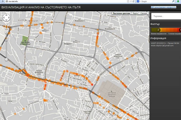The image size is (181, 120).
Task: Click the map pan navigation control
Action: [6, 18]
